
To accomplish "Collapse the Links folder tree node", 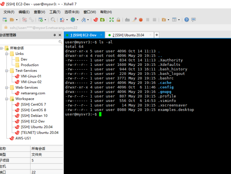I will [x=7, y=54].
